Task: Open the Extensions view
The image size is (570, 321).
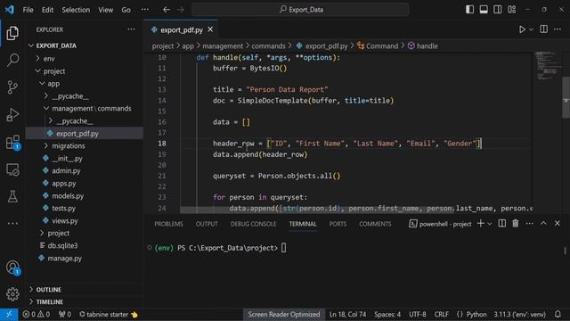Action: pyautogui.click(x=12, y=143)
